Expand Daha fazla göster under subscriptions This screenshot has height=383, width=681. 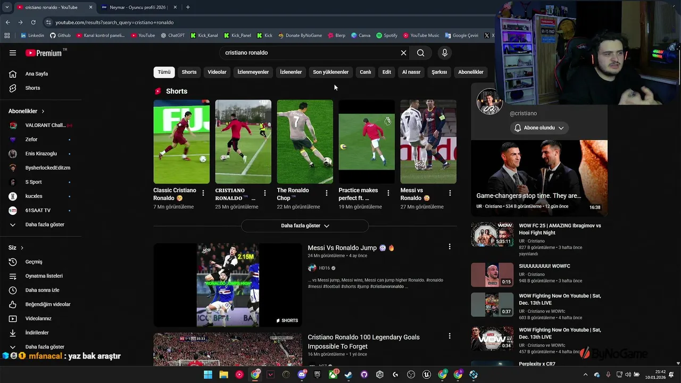point(40,224)
